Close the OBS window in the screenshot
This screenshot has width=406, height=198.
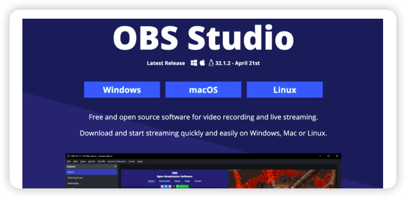[x=337, y=156]
